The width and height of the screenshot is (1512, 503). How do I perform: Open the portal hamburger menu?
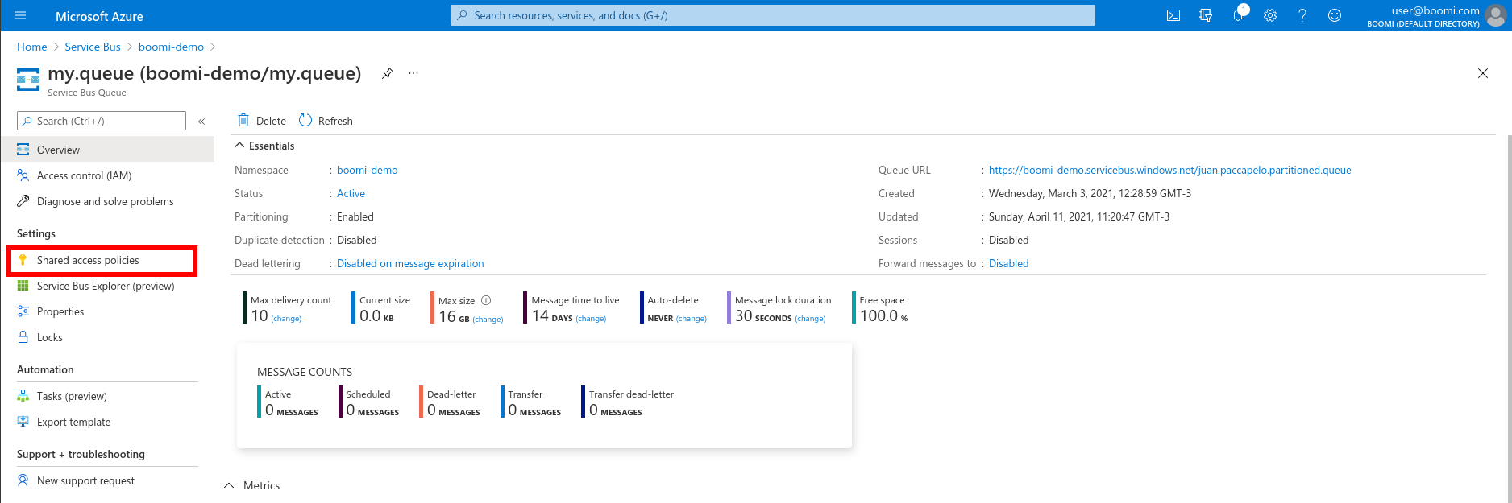21,15
